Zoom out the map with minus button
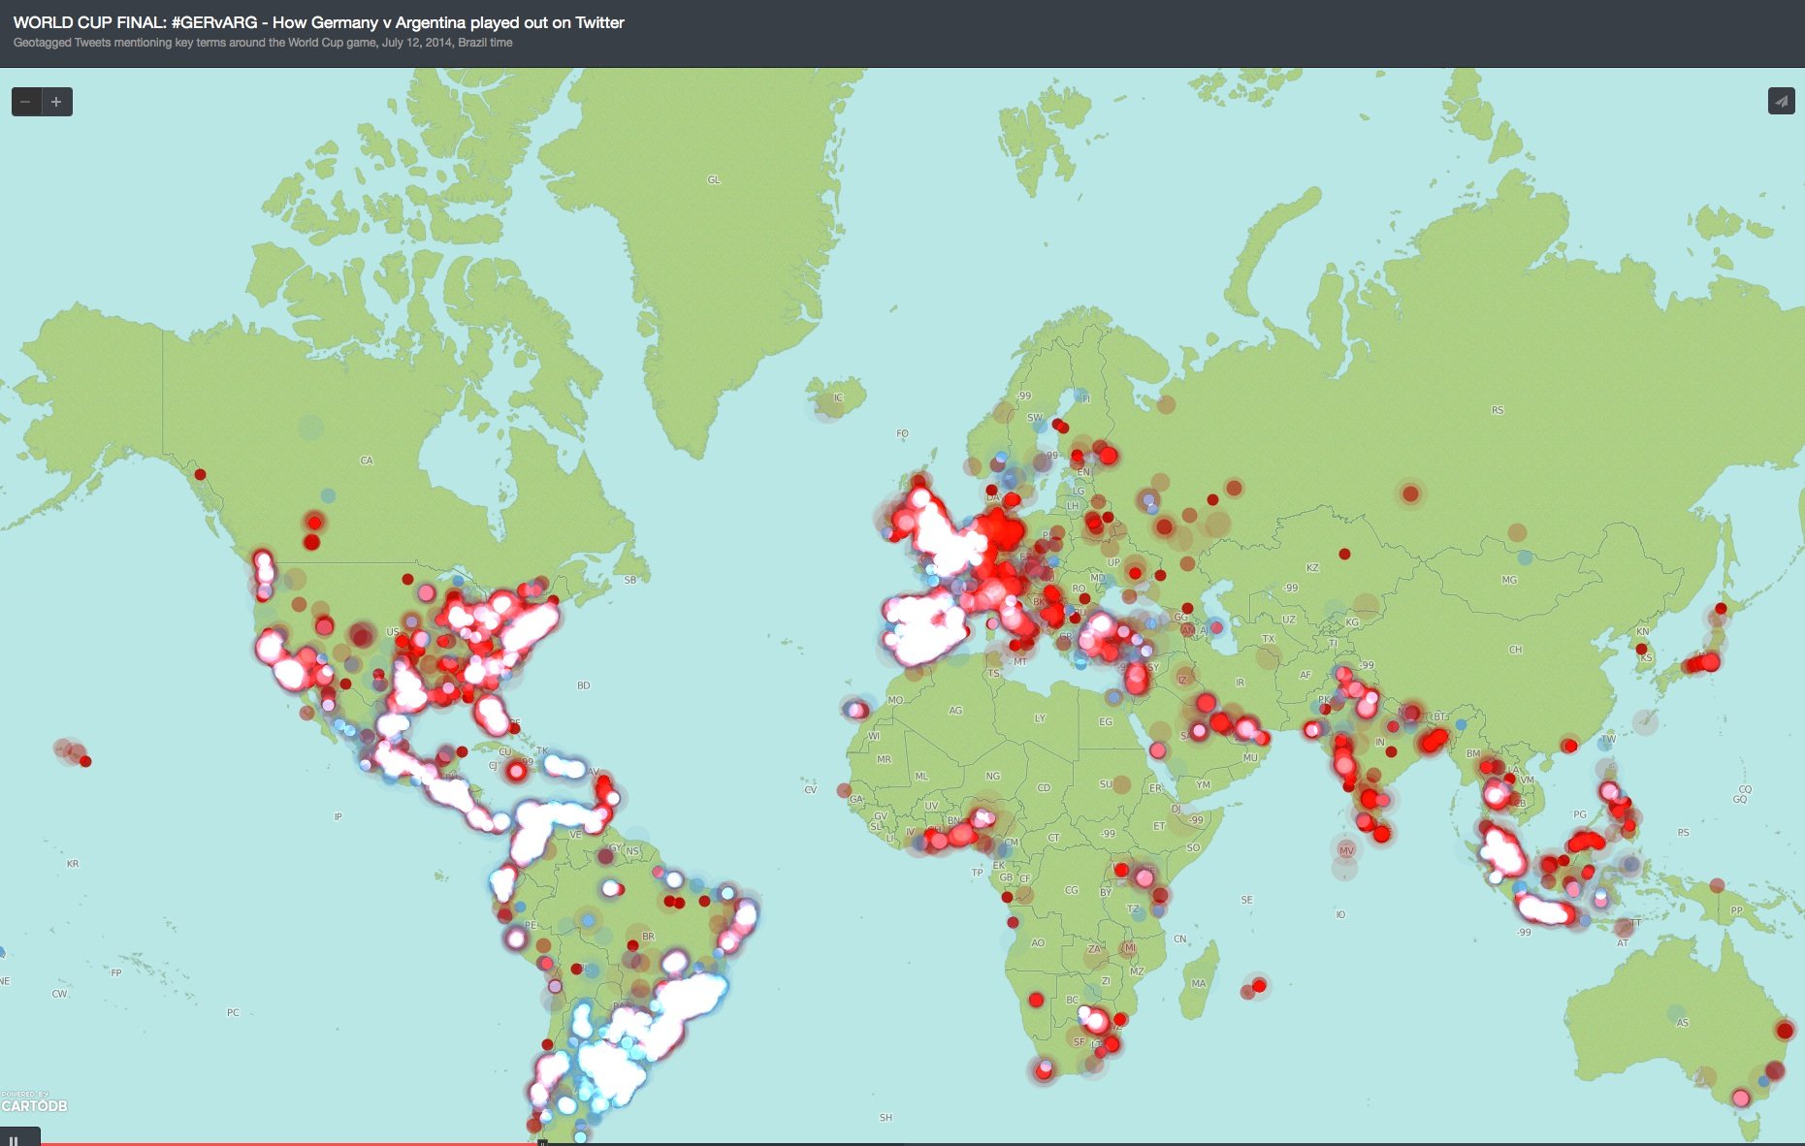Viewport: 1805px width, 1146px height. pos(26,102)
